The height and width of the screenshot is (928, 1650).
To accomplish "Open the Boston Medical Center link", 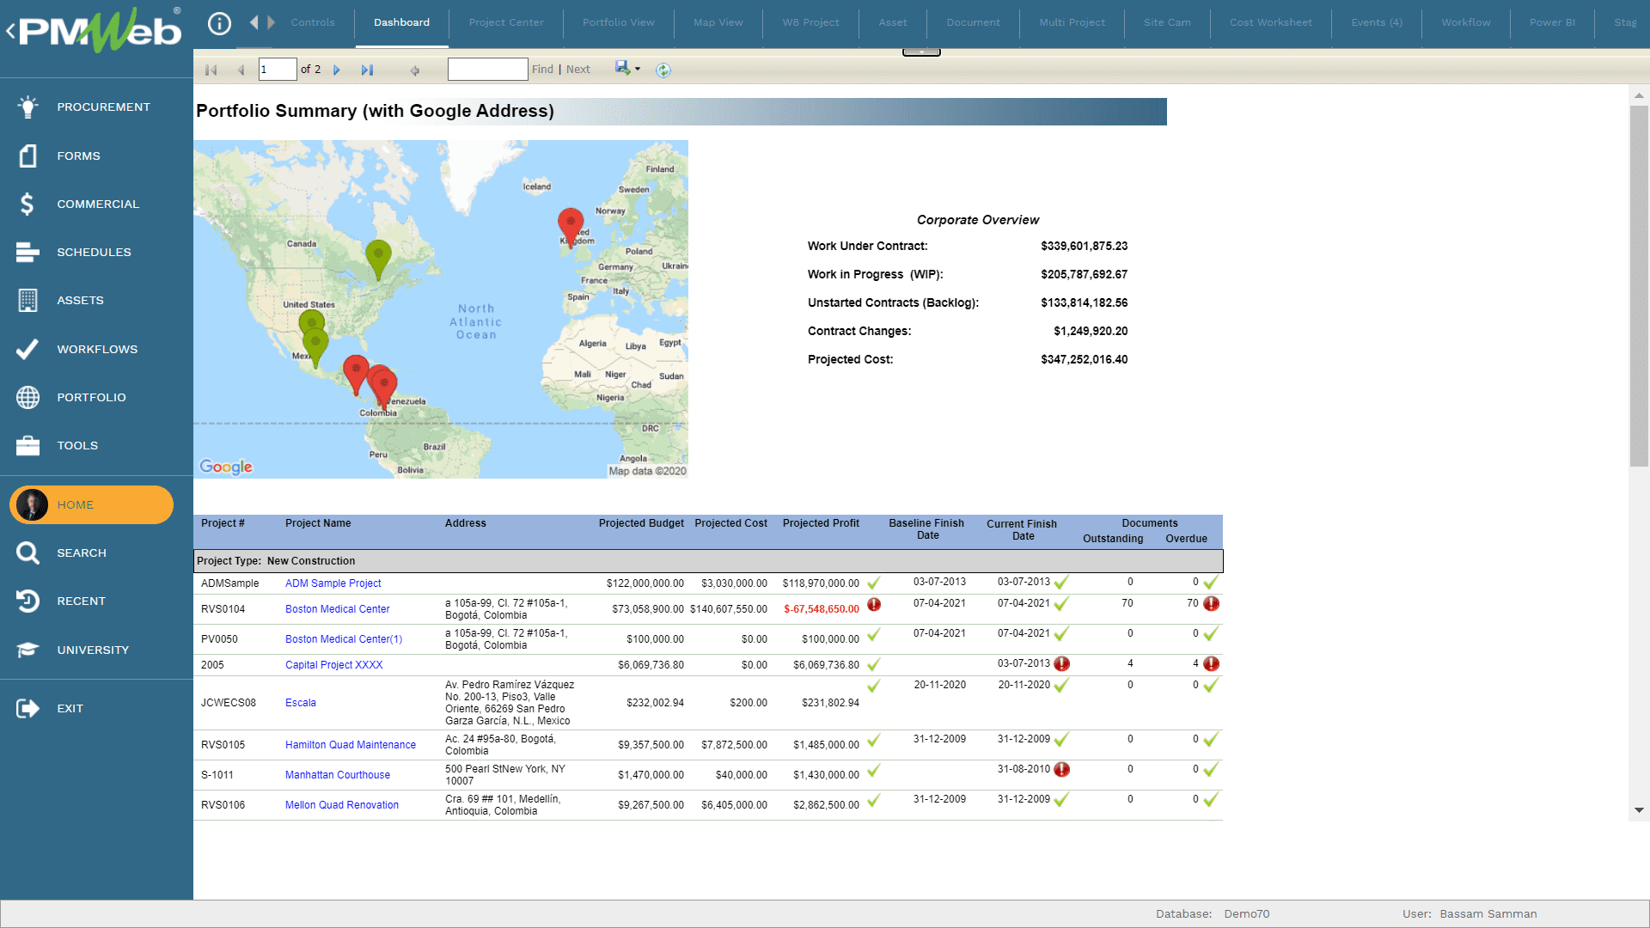I will pos(338,609).
